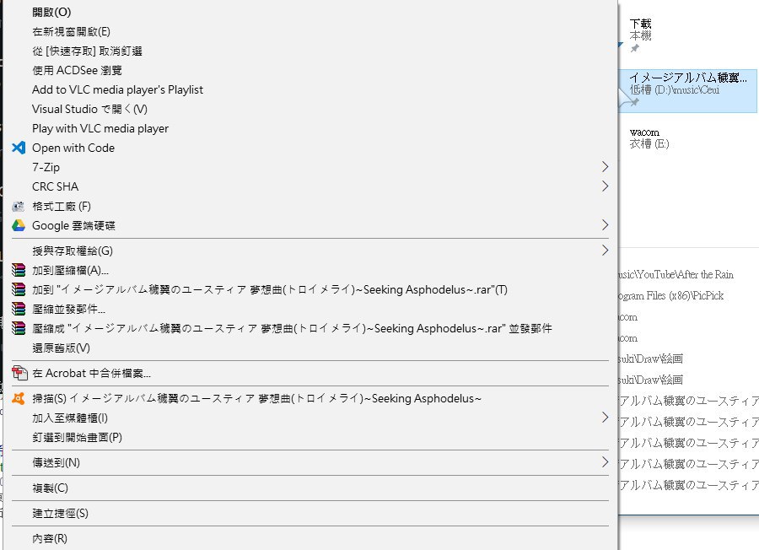Select 在 Acrobat 中合併檔案...

tap(310, 374)
